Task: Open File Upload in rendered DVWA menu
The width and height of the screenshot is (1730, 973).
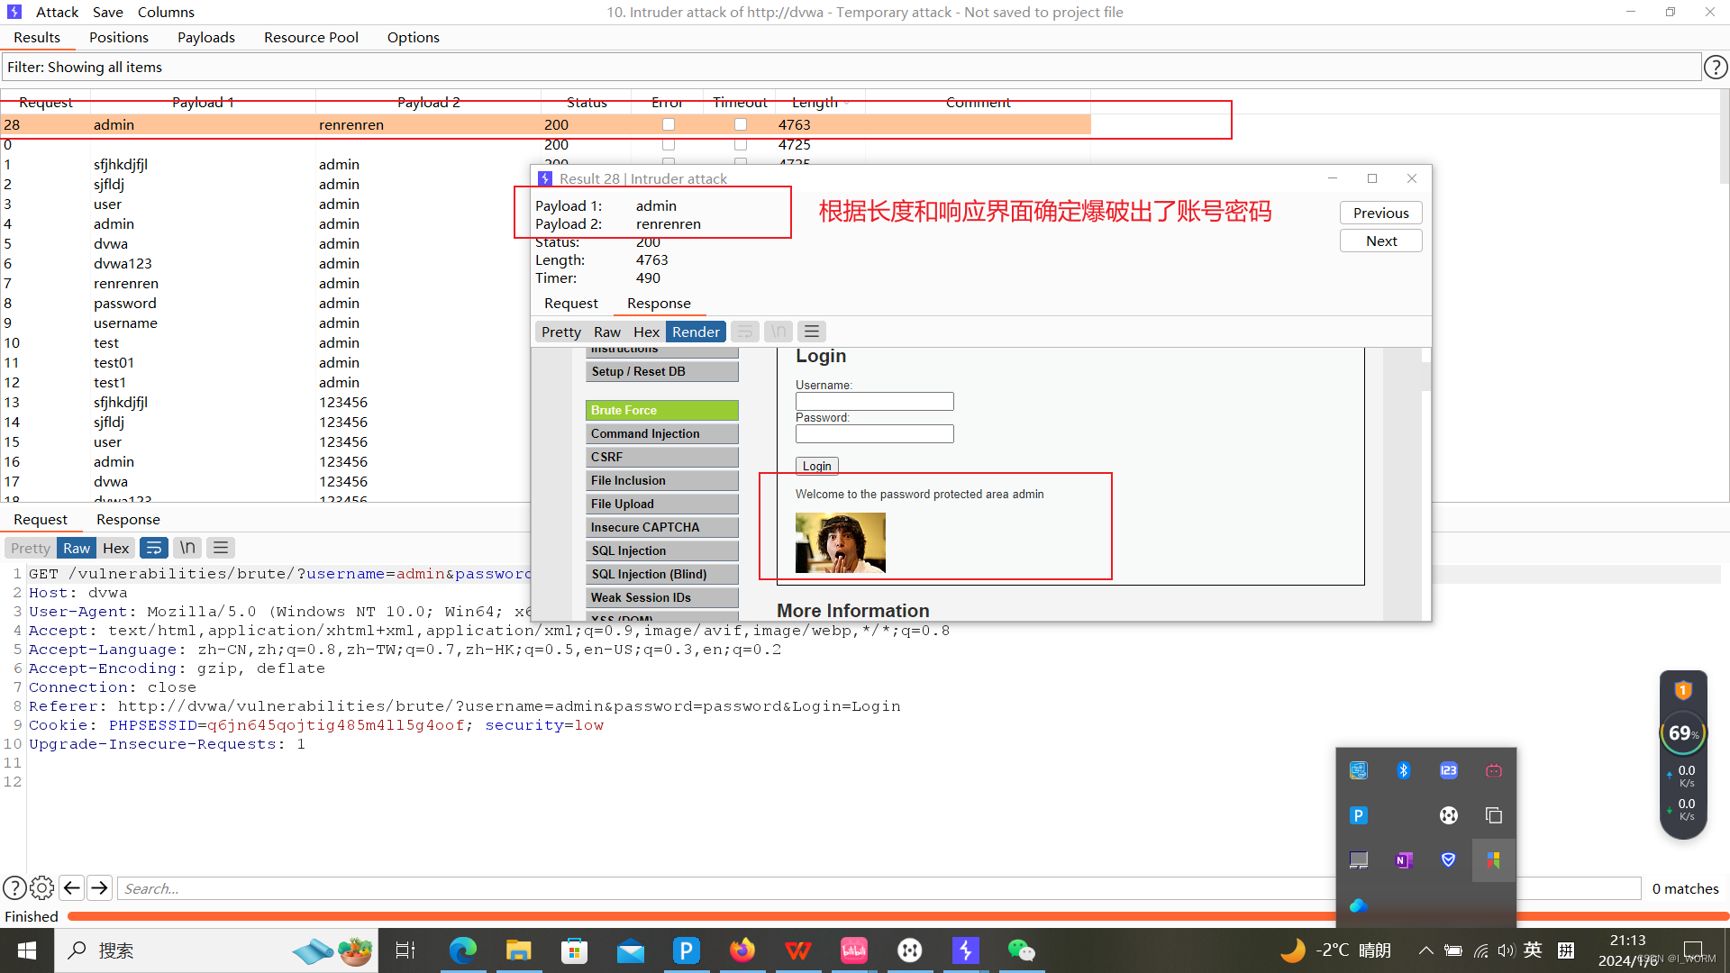Action: click(662, 504)
